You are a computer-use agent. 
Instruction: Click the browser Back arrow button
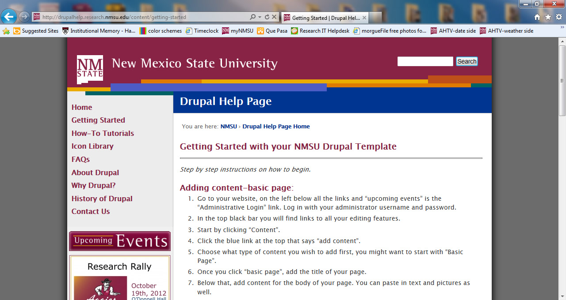[9, 17]
